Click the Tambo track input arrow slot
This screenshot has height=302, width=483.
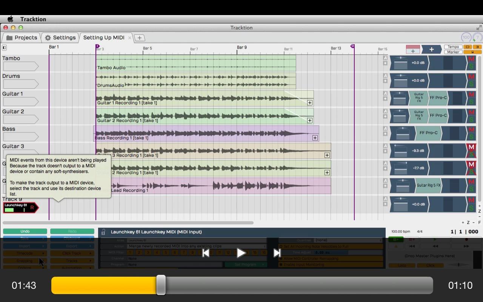pos(21,66)
